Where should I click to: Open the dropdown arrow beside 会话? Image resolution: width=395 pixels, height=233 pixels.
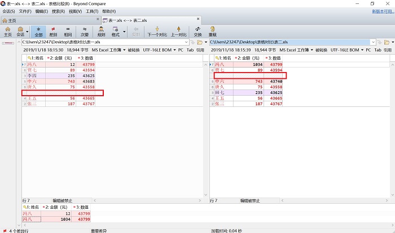pyautogui.click(x=27, y=32)
